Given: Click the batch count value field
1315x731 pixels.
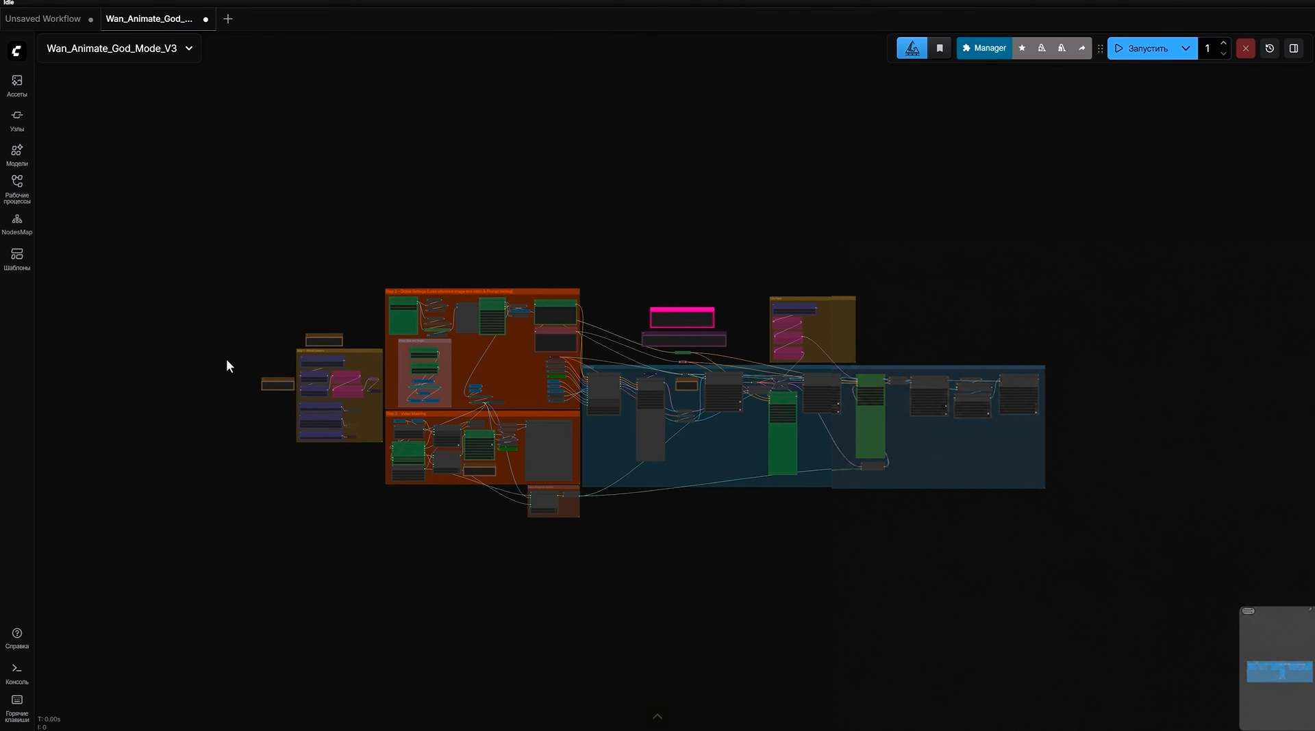Looking at the screenshot, I should [1208, 48].
